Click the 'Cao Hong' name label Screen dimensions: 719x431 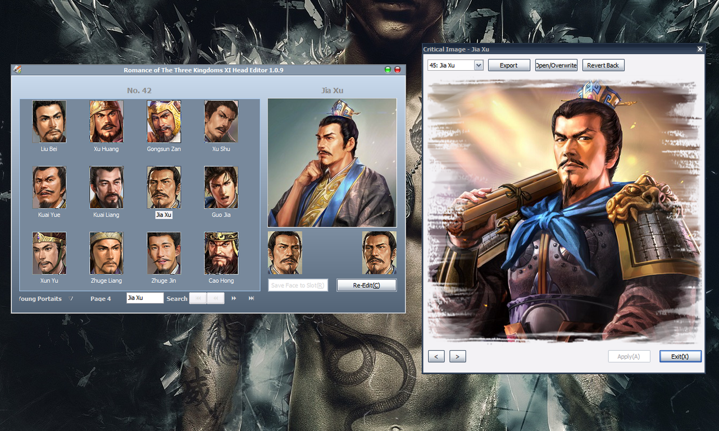221,281
